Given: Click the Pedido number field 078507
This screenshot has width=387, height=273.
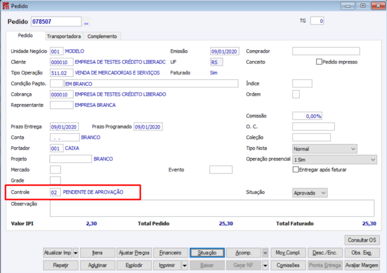Looking at the screenshot, I should [56, 22].
